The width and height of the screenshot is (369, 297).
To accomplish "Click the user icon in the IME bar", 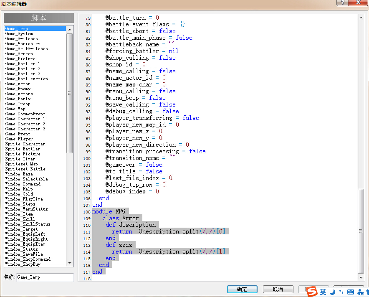I will pos(361,292).
